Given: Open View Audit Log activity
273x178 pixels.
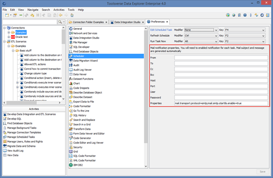Looking at the screenshot, I should (15, 151).
